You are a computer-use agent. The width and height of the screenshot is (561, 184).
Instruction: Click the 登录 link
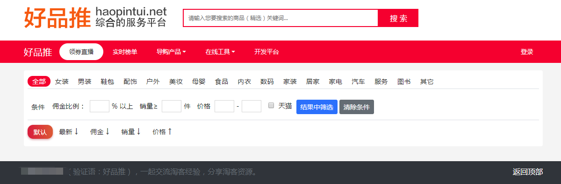[x=527, y=52]
